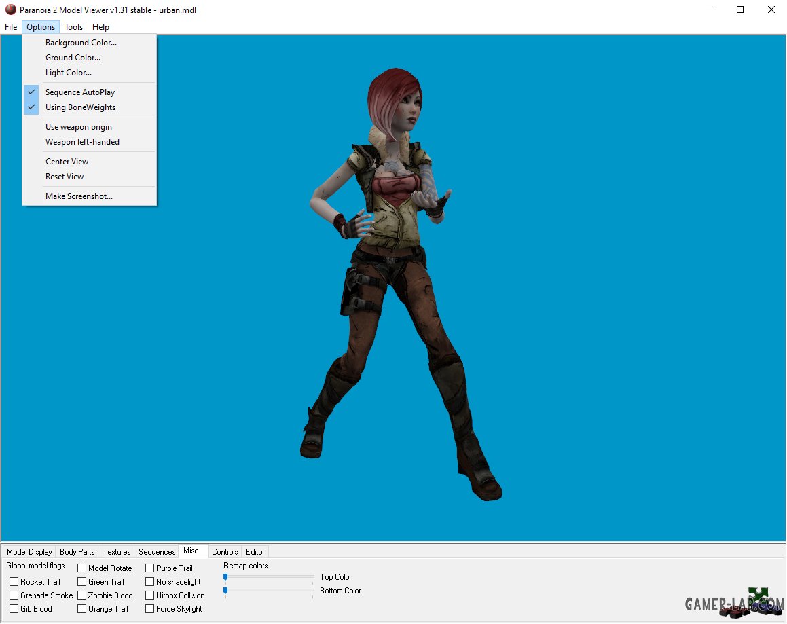This screenshot has height=624, width=787.
Task: Click the Paranoia Model Viewer app icon
Action: pyautogui.click(x=11, y=10)
